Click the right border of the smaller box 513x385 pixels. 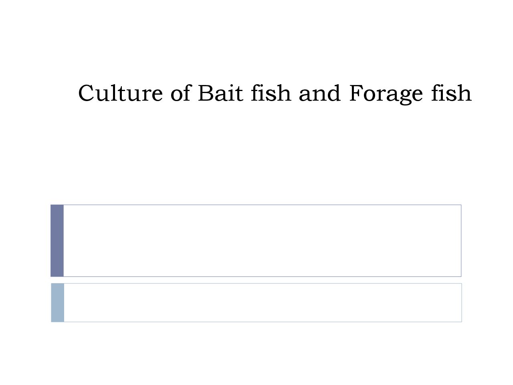tap(461, 302)
